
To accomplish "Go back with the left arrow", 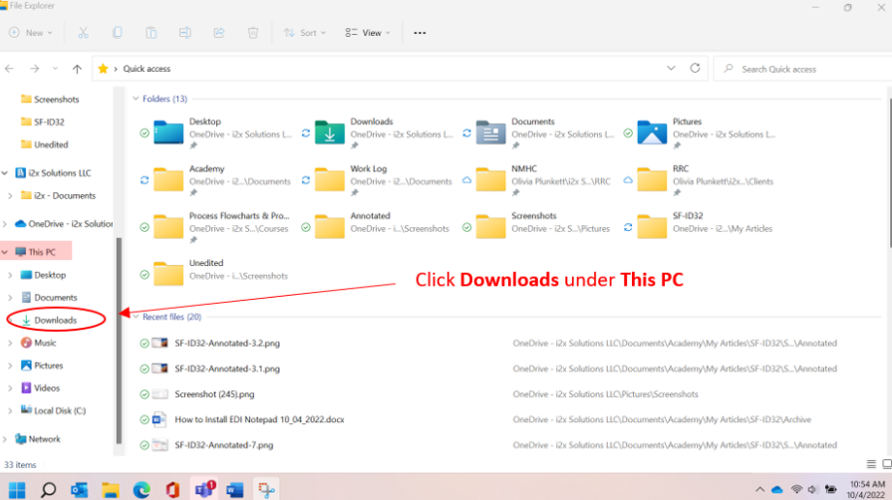I will pyautogui.click(x=9, y=69).
